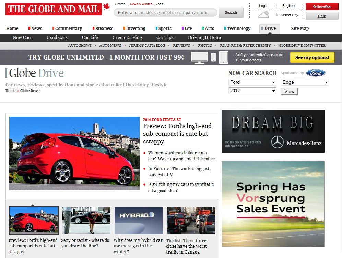The height and width of the screenshot is (258, 342).
Task: Click the Login link
Action: pyautogui.click(x=263, y=6)
